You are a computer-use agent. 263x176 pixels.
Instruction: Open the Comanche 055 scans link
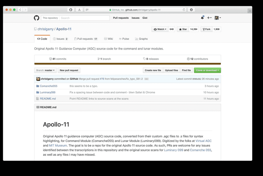200,150
